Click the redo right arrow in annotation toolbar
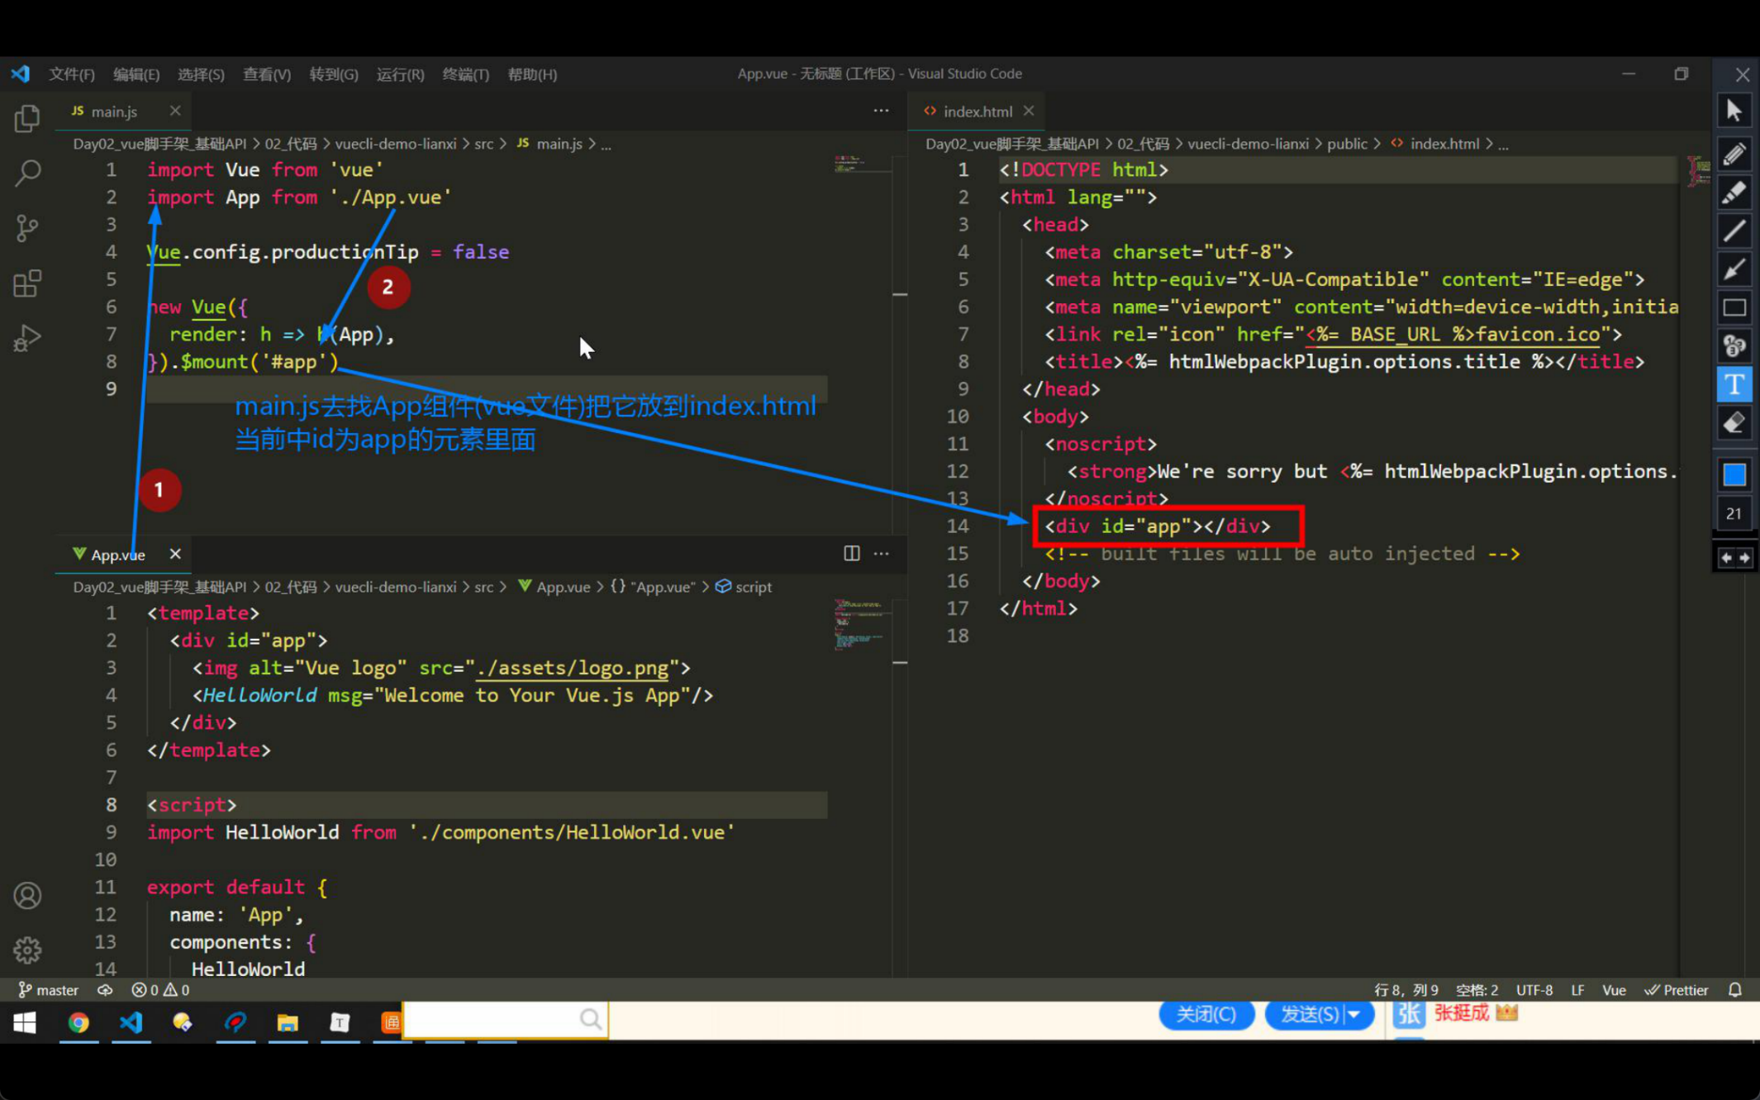 click(x=1744, y=558)
